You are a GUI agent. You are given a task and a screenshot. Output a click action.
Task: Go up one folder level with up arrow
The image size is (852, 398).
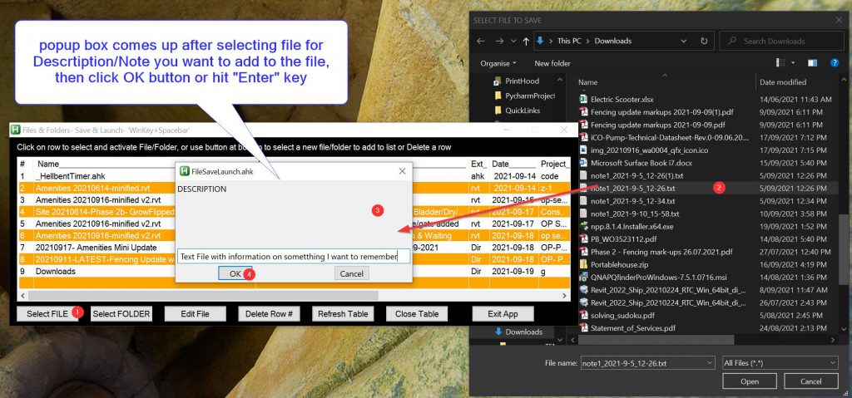click(x=526, y=41)
